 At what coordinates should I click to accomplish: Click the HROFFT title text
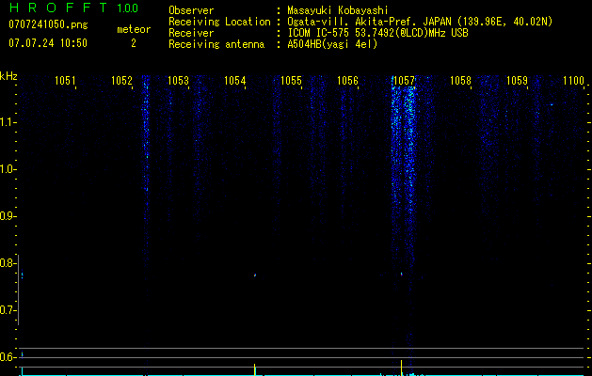(58, 8)
